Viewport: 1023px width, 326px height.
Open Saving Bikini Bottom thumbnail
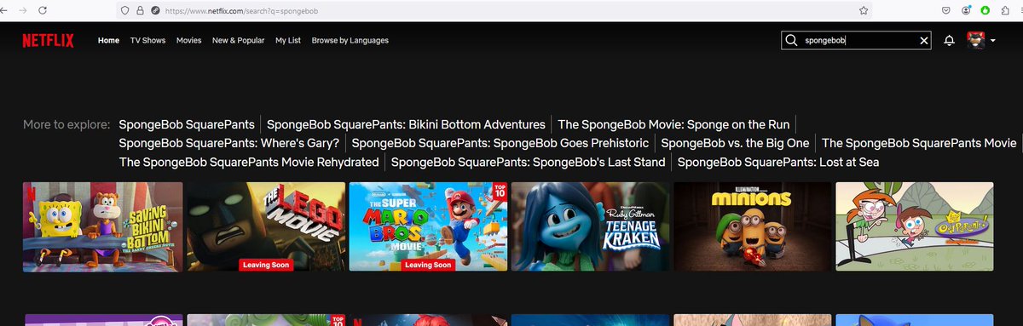102,226
